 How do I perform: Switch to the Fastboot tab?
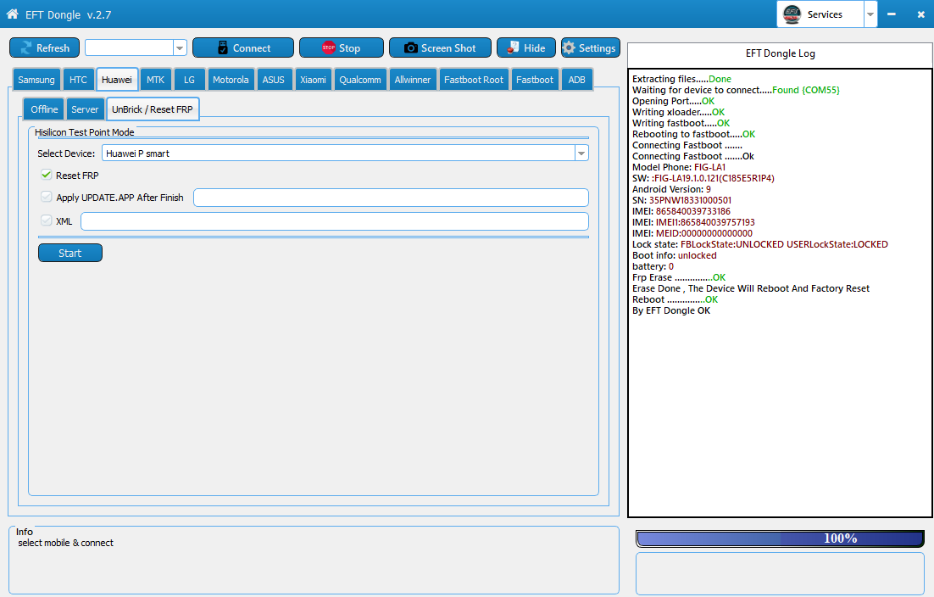(x=534, y=79)
